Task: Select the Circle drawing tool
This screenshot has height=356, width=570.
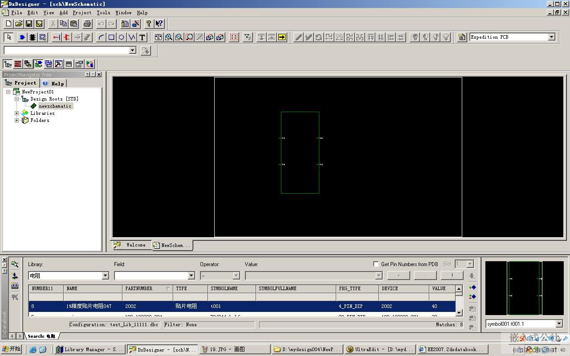Action: [x=122, y=37]
